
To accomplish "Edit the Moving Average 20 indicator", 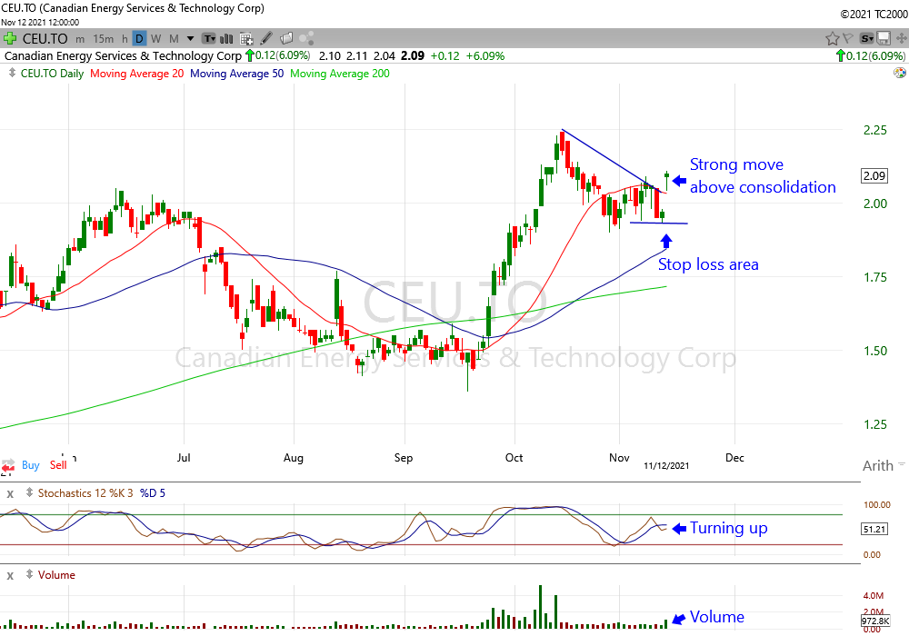I will [x=137, y=74].
